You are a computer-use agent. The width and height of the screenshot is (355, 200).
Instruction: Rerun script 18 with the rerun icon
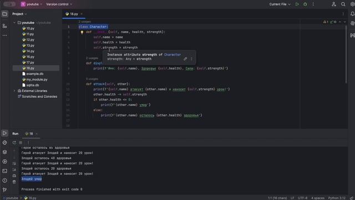coord(14,143)
